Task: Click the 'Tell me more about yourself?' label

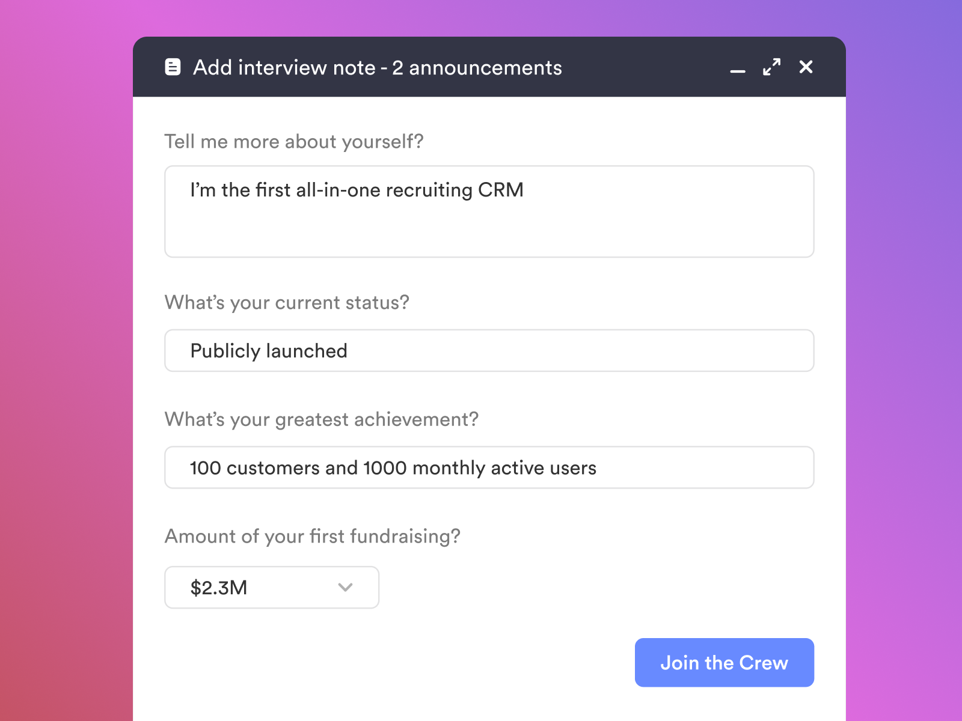Action: [x=294, y=142]
